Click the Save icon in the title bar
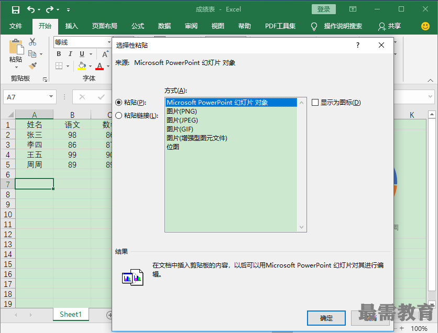This screenshot has width=438, height=333. (x=16, y=10)
